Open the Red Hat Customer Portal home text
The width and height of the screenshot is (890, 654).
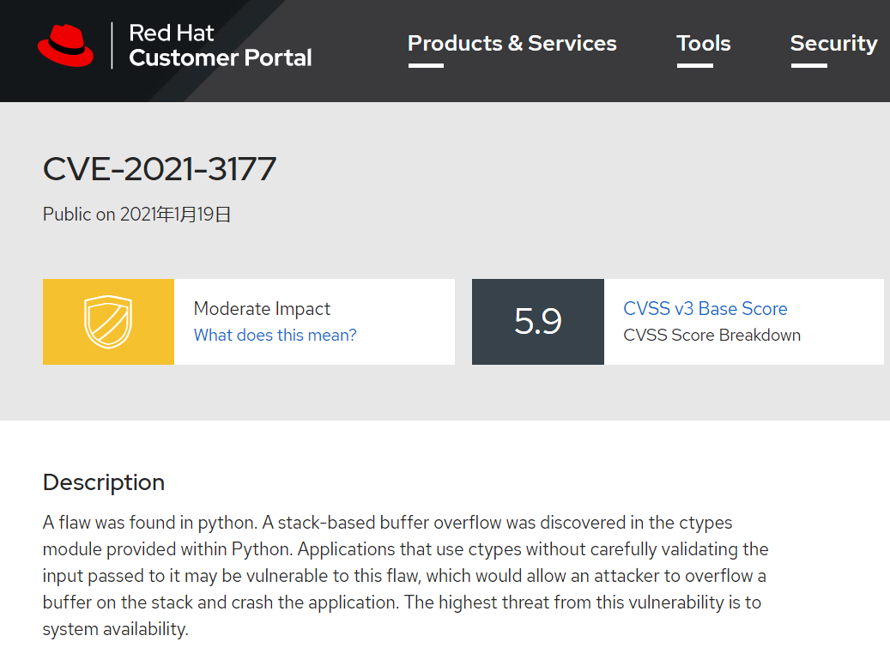pyautogui.click(x=221, y=45)
